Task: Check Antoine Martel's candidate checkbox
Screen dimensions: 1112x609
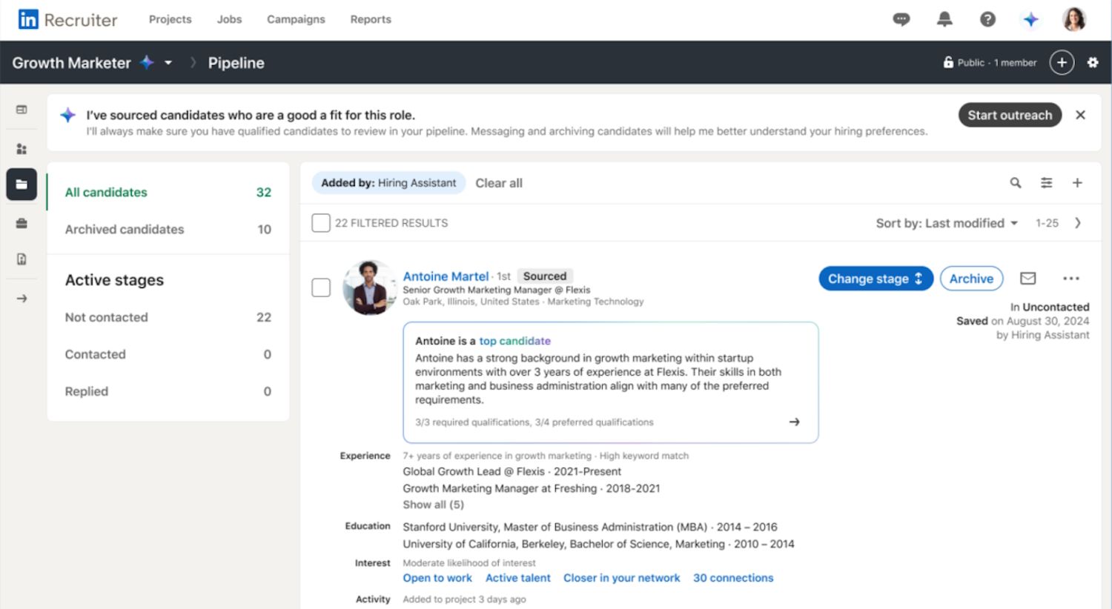Action: coord(321,287)
